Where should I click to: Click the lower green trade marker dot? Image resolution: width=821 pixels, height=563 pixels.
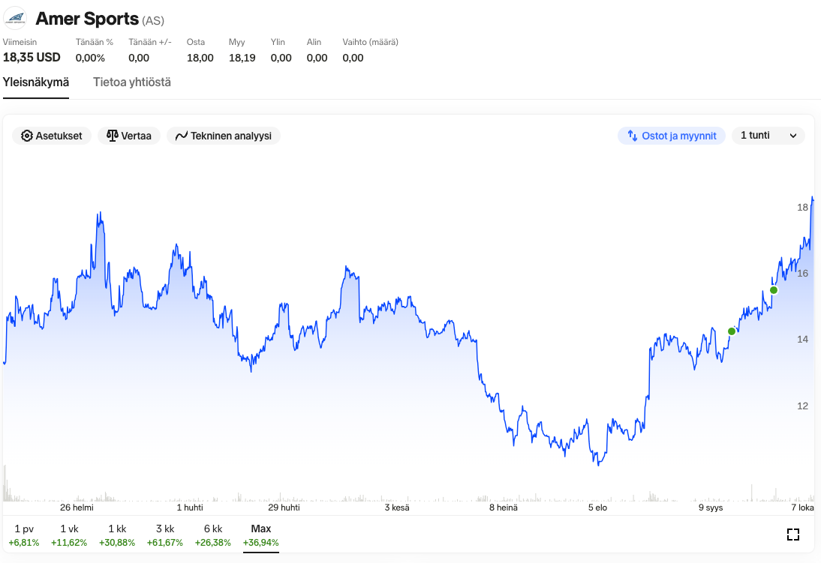[x=732, y=331]
